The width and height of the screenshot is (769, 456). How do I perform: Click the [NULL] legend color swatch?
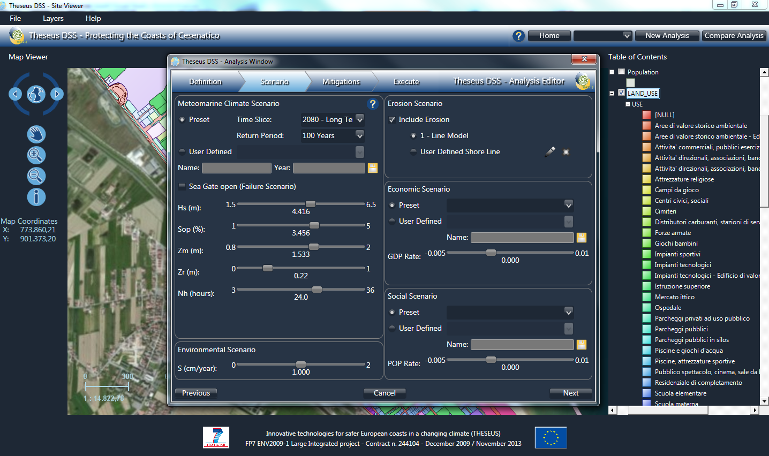click(646, 115)
